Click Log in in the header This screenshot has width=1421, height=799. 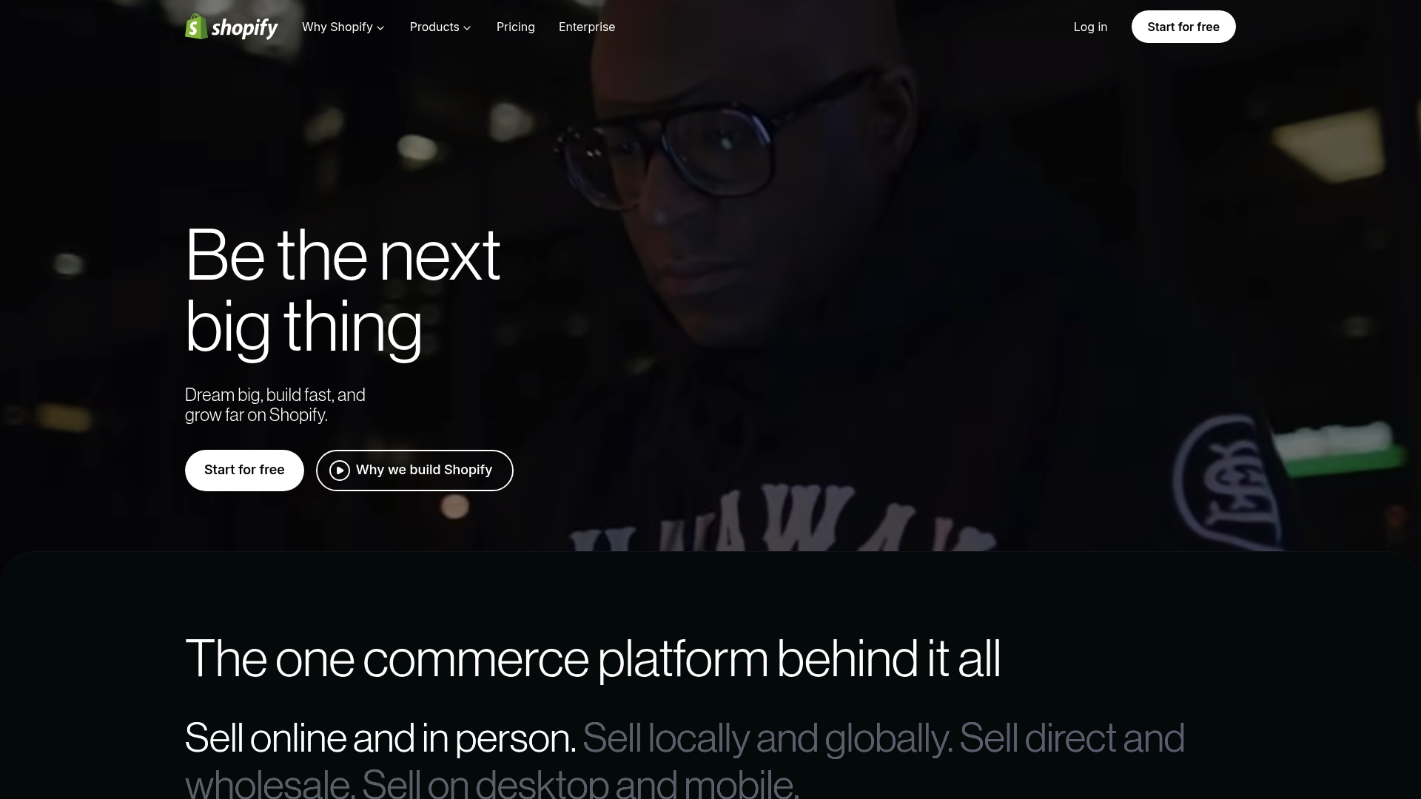[1090, 27]
